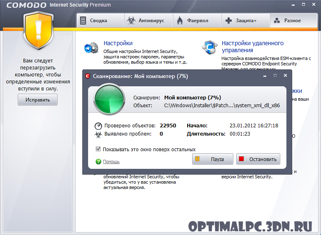
Task: Open the Разное tab
Action: pyautogui.click(x=294, y=21)
